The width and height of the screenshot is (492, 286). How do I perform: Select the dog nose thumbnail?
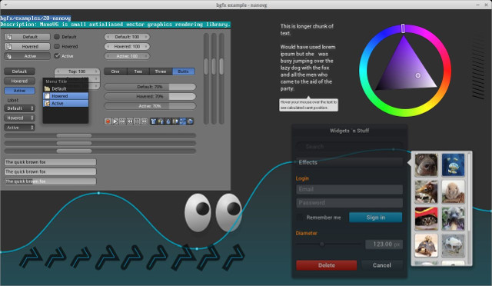point(426,165)
